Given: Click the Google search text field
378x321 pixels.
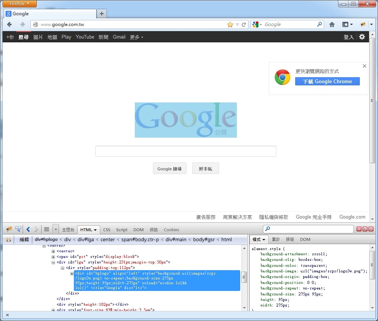Looking at the screenshot, I should [186, 151].
